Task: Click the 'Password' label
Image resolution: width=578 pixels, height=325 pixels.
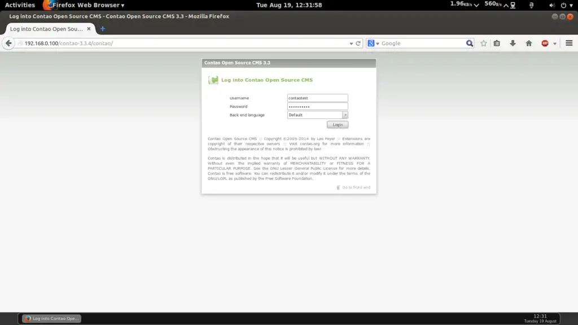Action: [239, 107]
